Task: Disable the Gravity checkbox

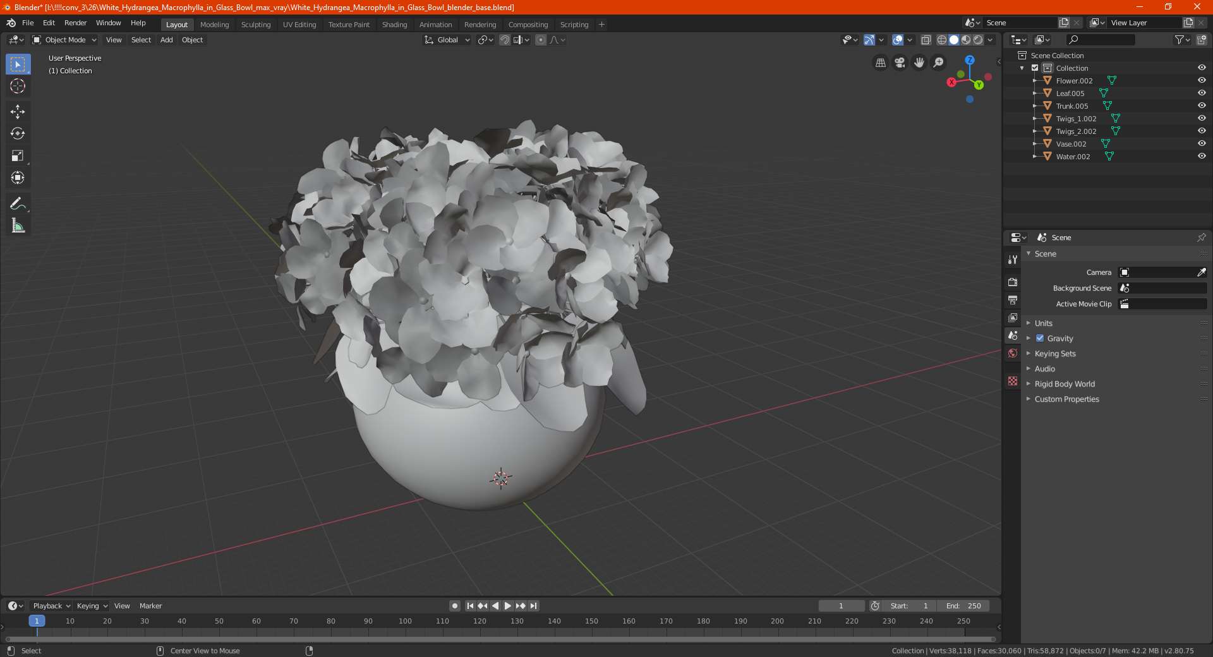Action: pos(1040,339)
